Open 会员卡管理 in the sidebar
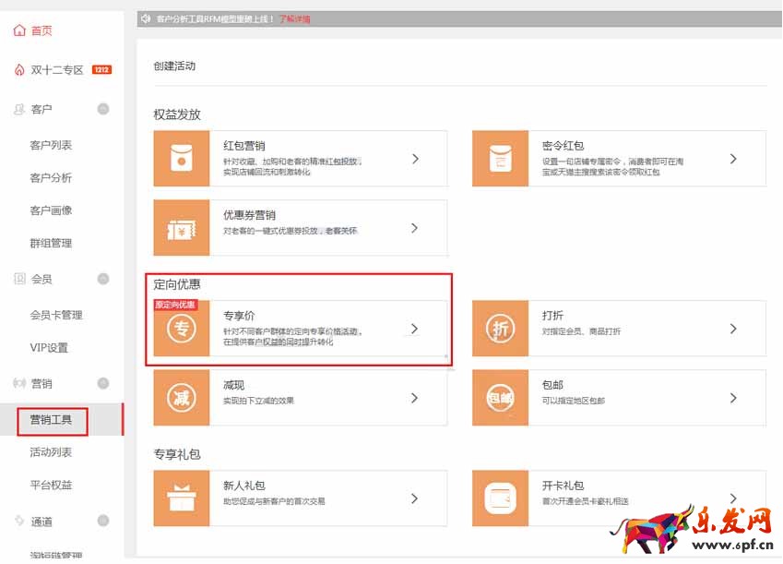783x564 pixels. click(56, 315)
